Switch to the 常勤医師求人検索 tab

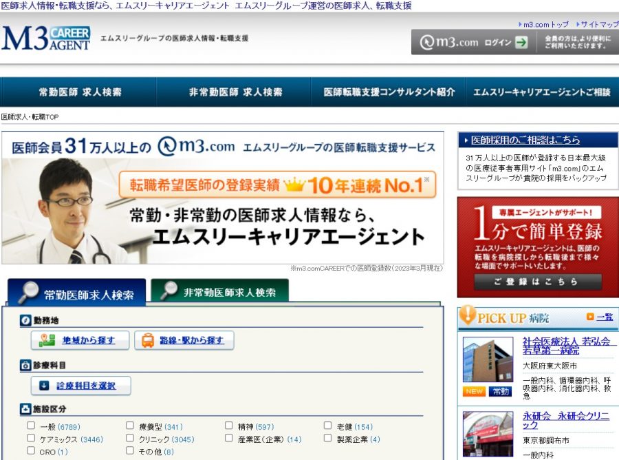coord(76,293)
